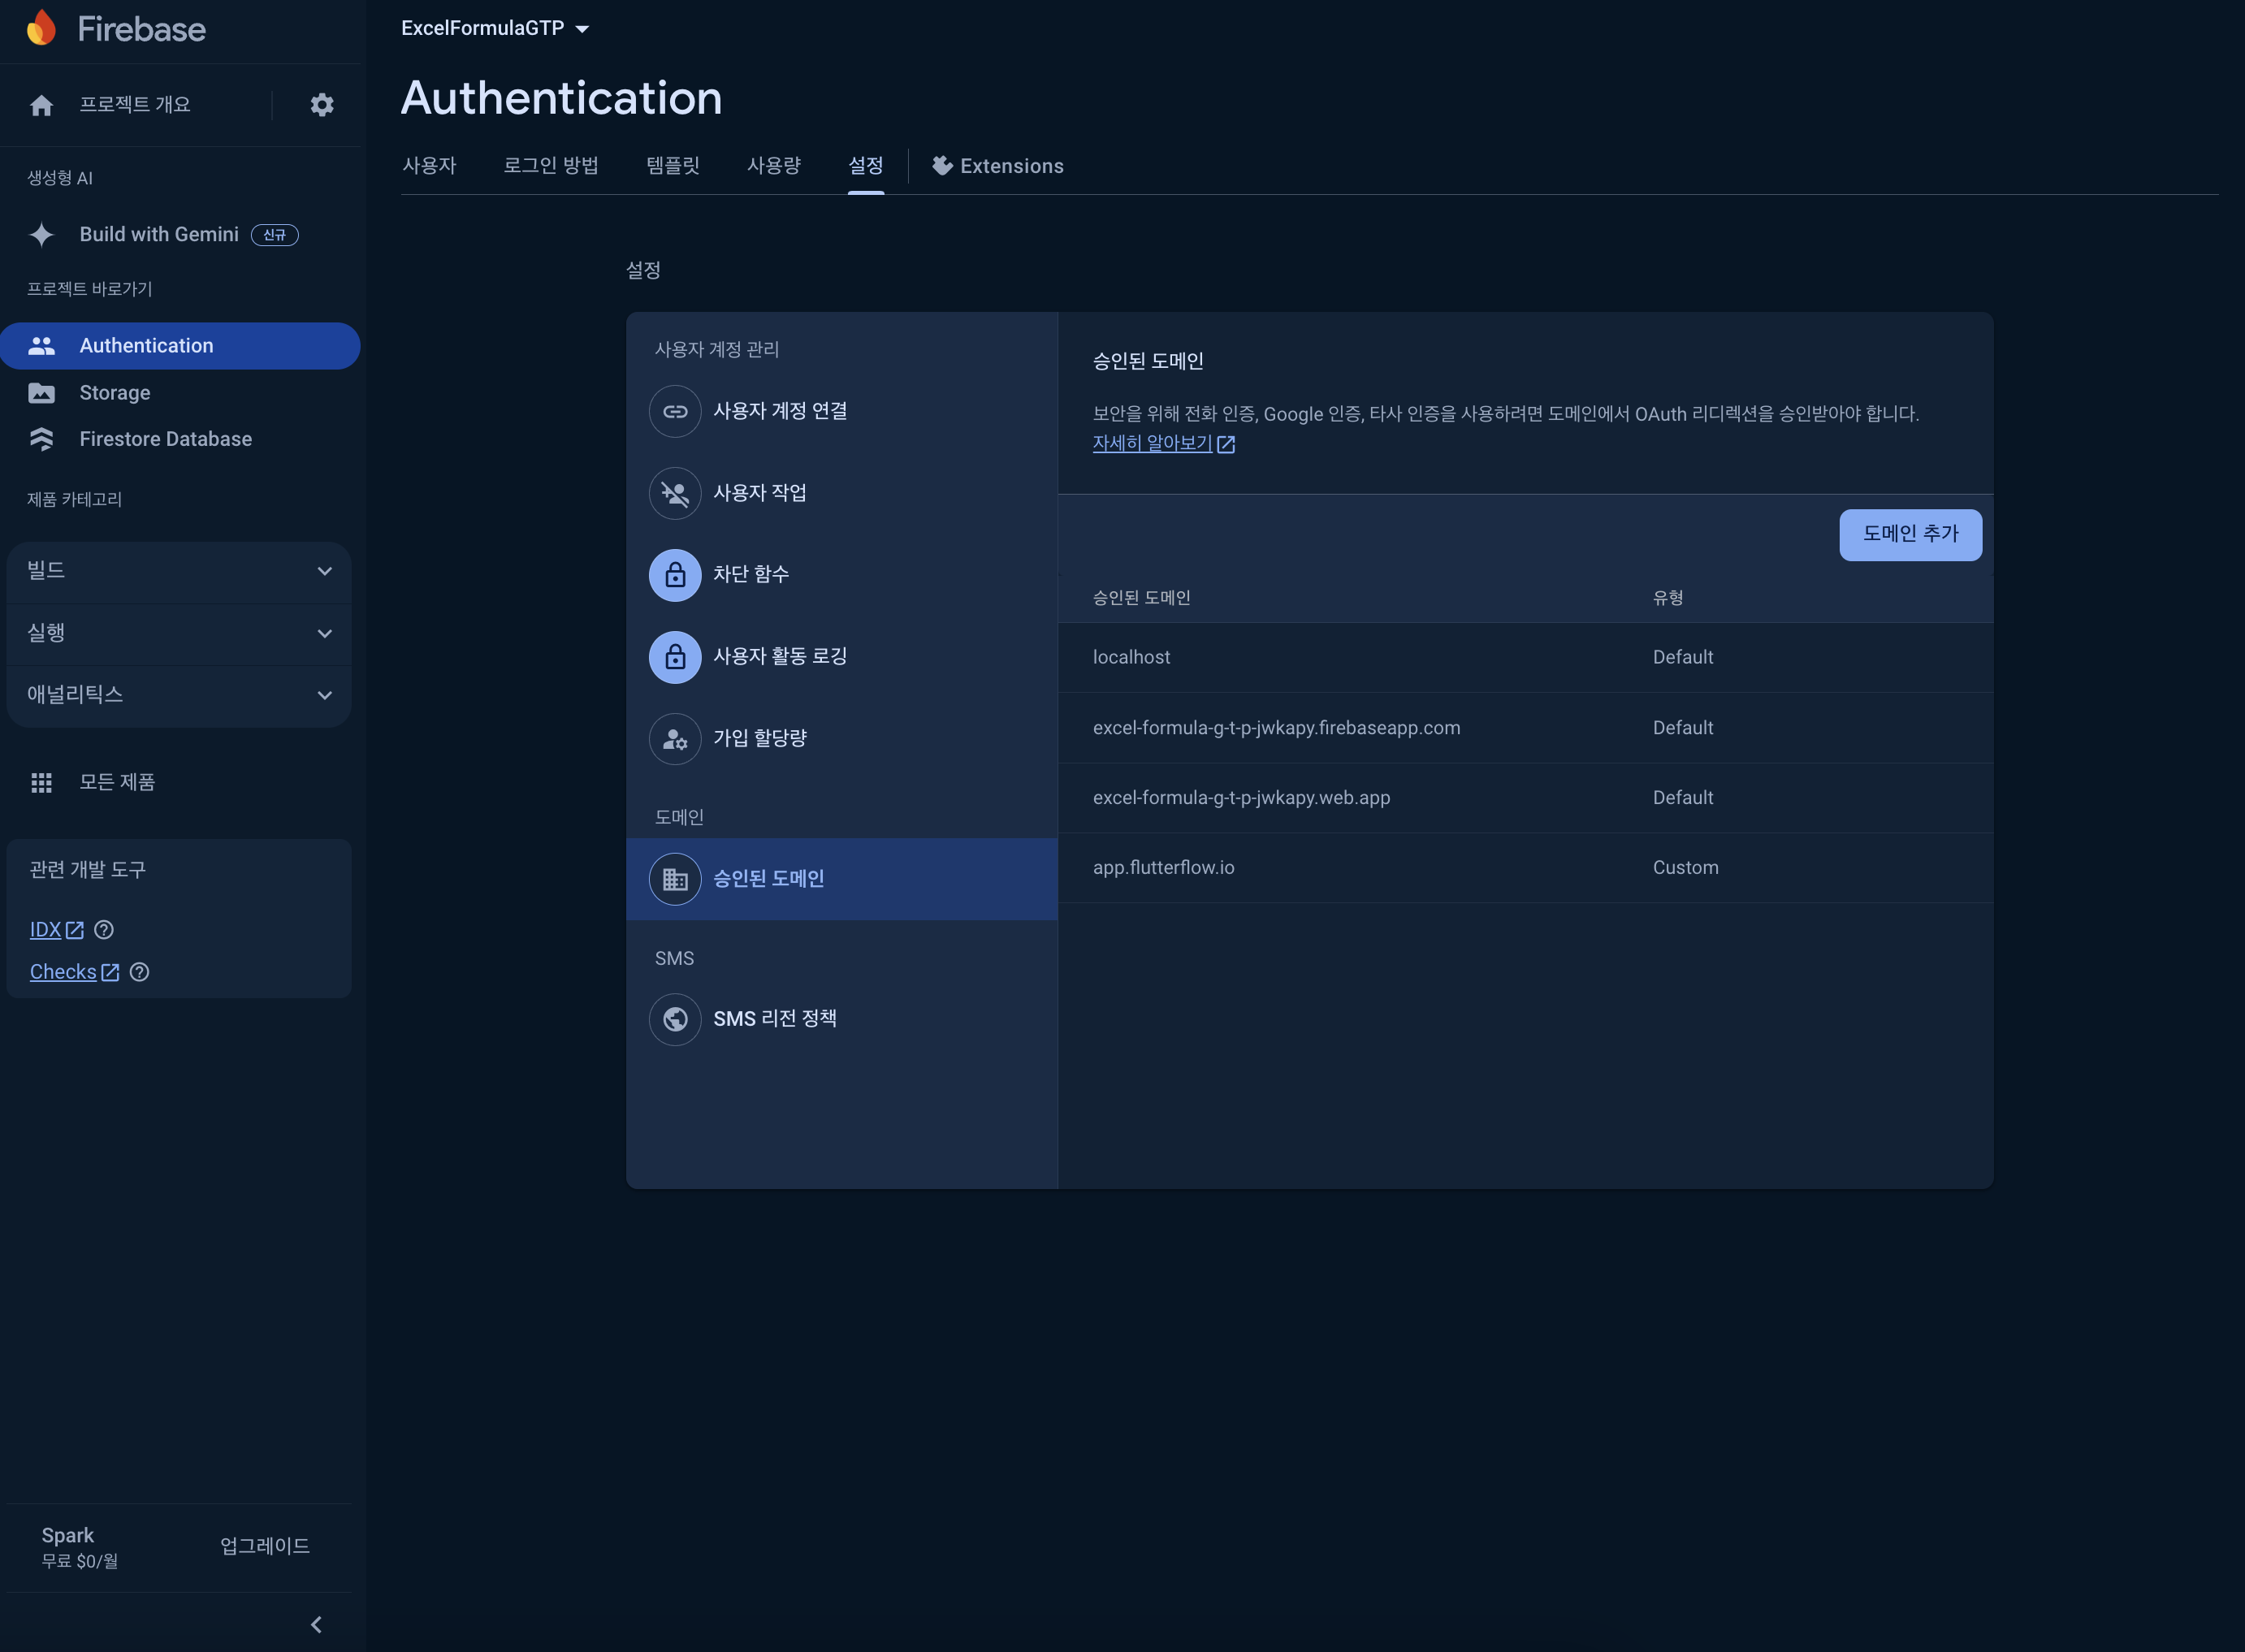The image size is (2245, 1652).
Task: Open the ExcelFormulaGTP project dropdown
Action: pos(495,28)
